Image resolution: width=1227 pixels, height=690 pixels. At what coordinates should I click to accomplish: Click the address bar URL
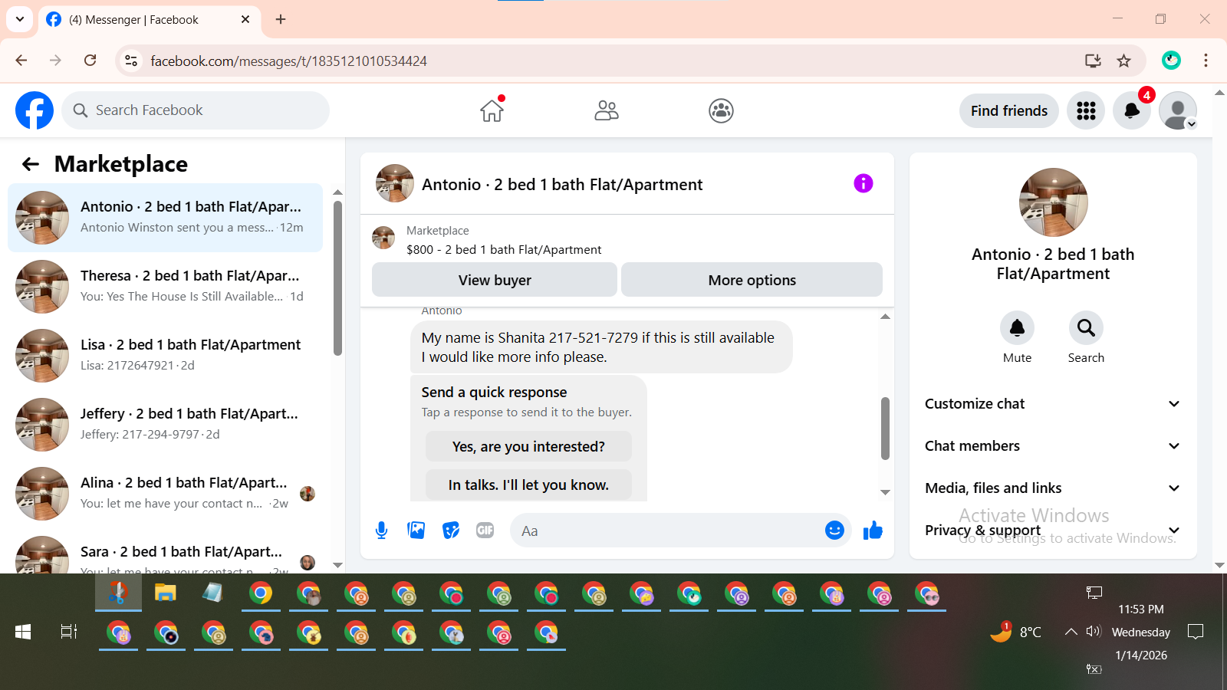tap(288, 61)
